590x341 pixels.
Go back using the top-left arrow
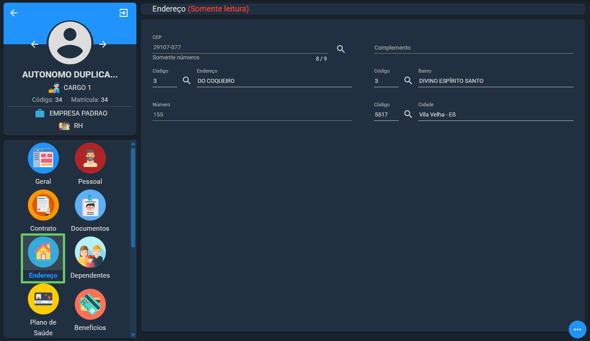tap(14, 13)
